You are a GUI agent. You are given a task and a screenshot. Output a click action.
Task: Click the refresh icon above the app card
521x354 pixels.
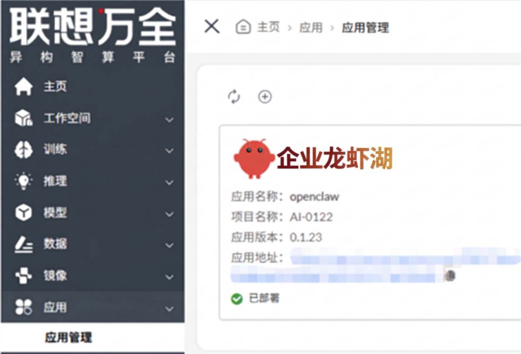(234, 97)
